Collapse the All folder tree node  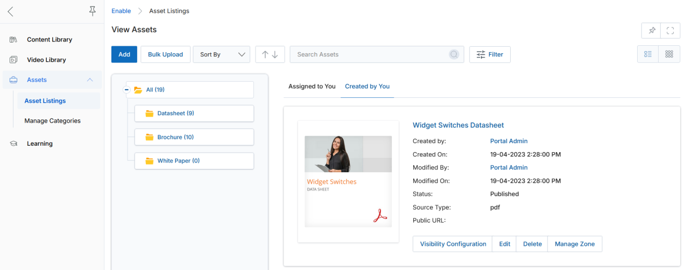pyautogui.click(x=127, y=90)
